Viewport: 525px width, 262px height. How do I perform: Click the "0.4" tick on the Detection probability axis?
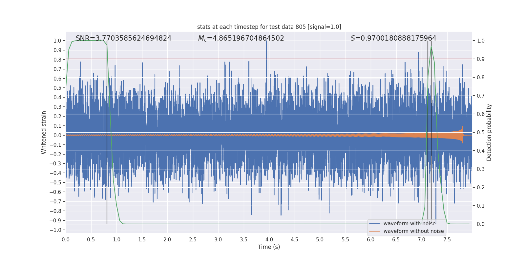[481, 151]
